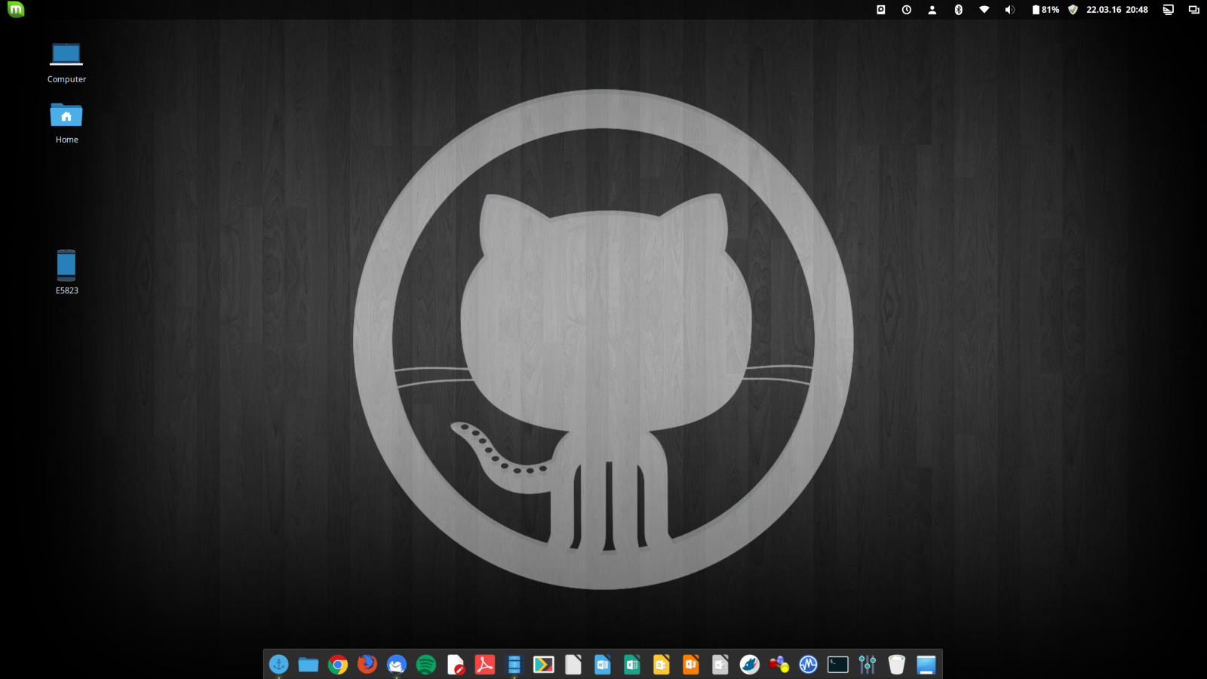Open the blue wolf-head app in dock

(x=750, y=665)
